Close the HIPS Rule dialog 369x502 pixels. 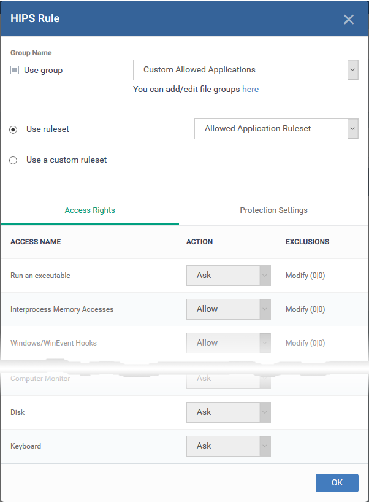click(x=349, y=19)
